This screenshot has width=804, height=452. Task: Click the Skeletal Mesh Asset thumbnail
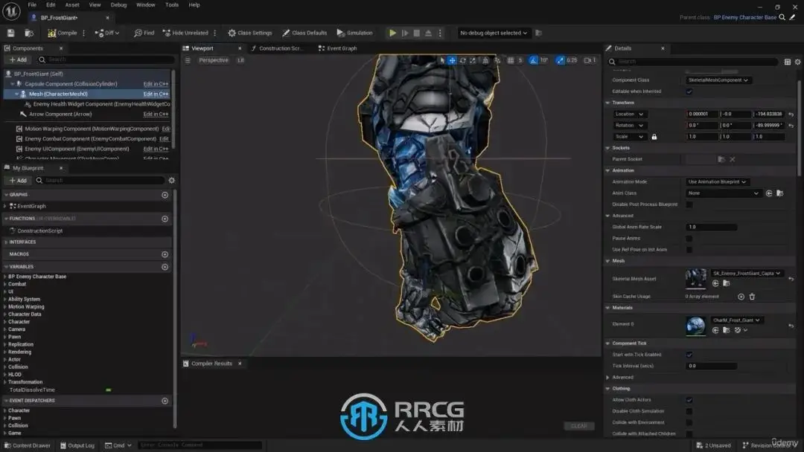pyautogui.click(x=696, y=279)
